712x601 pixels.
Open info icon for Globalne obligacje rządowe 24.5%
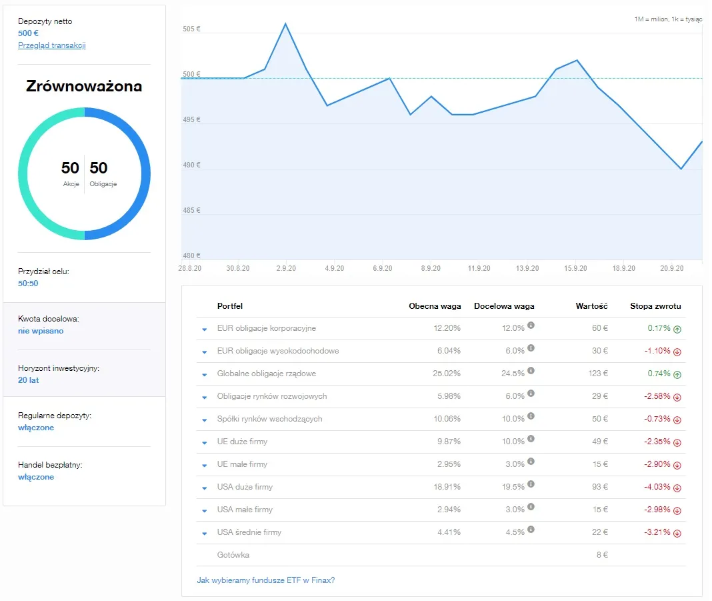tap(531, 371)
